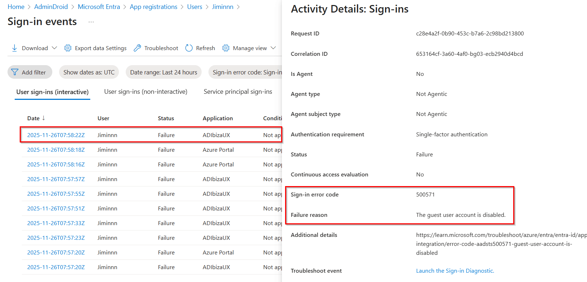587x282 pixels.
Task: Navigate to the Users breadcrumb
Action: 194,6
